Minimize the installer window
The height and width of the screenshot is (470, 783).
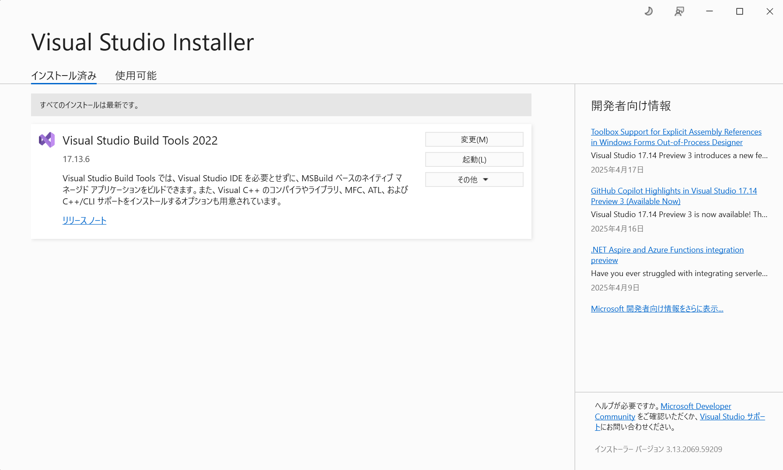point(710,11)
